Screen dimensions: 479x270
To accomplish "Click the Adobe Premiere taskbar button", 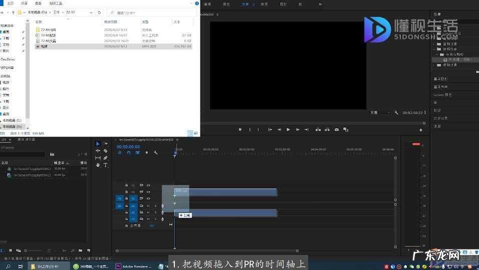I will (x=134, y=266).
